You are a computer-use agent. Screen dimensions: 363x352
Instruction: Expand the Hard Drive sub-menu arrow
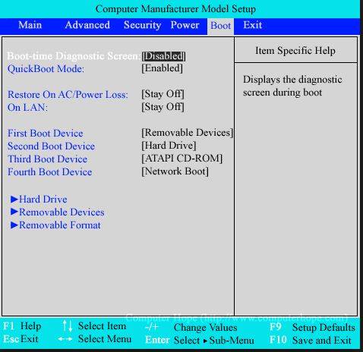click(14, 200)
